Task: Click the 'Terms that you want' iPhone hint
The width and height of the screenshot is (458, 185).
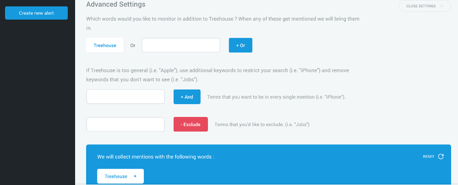Action: 276,97
